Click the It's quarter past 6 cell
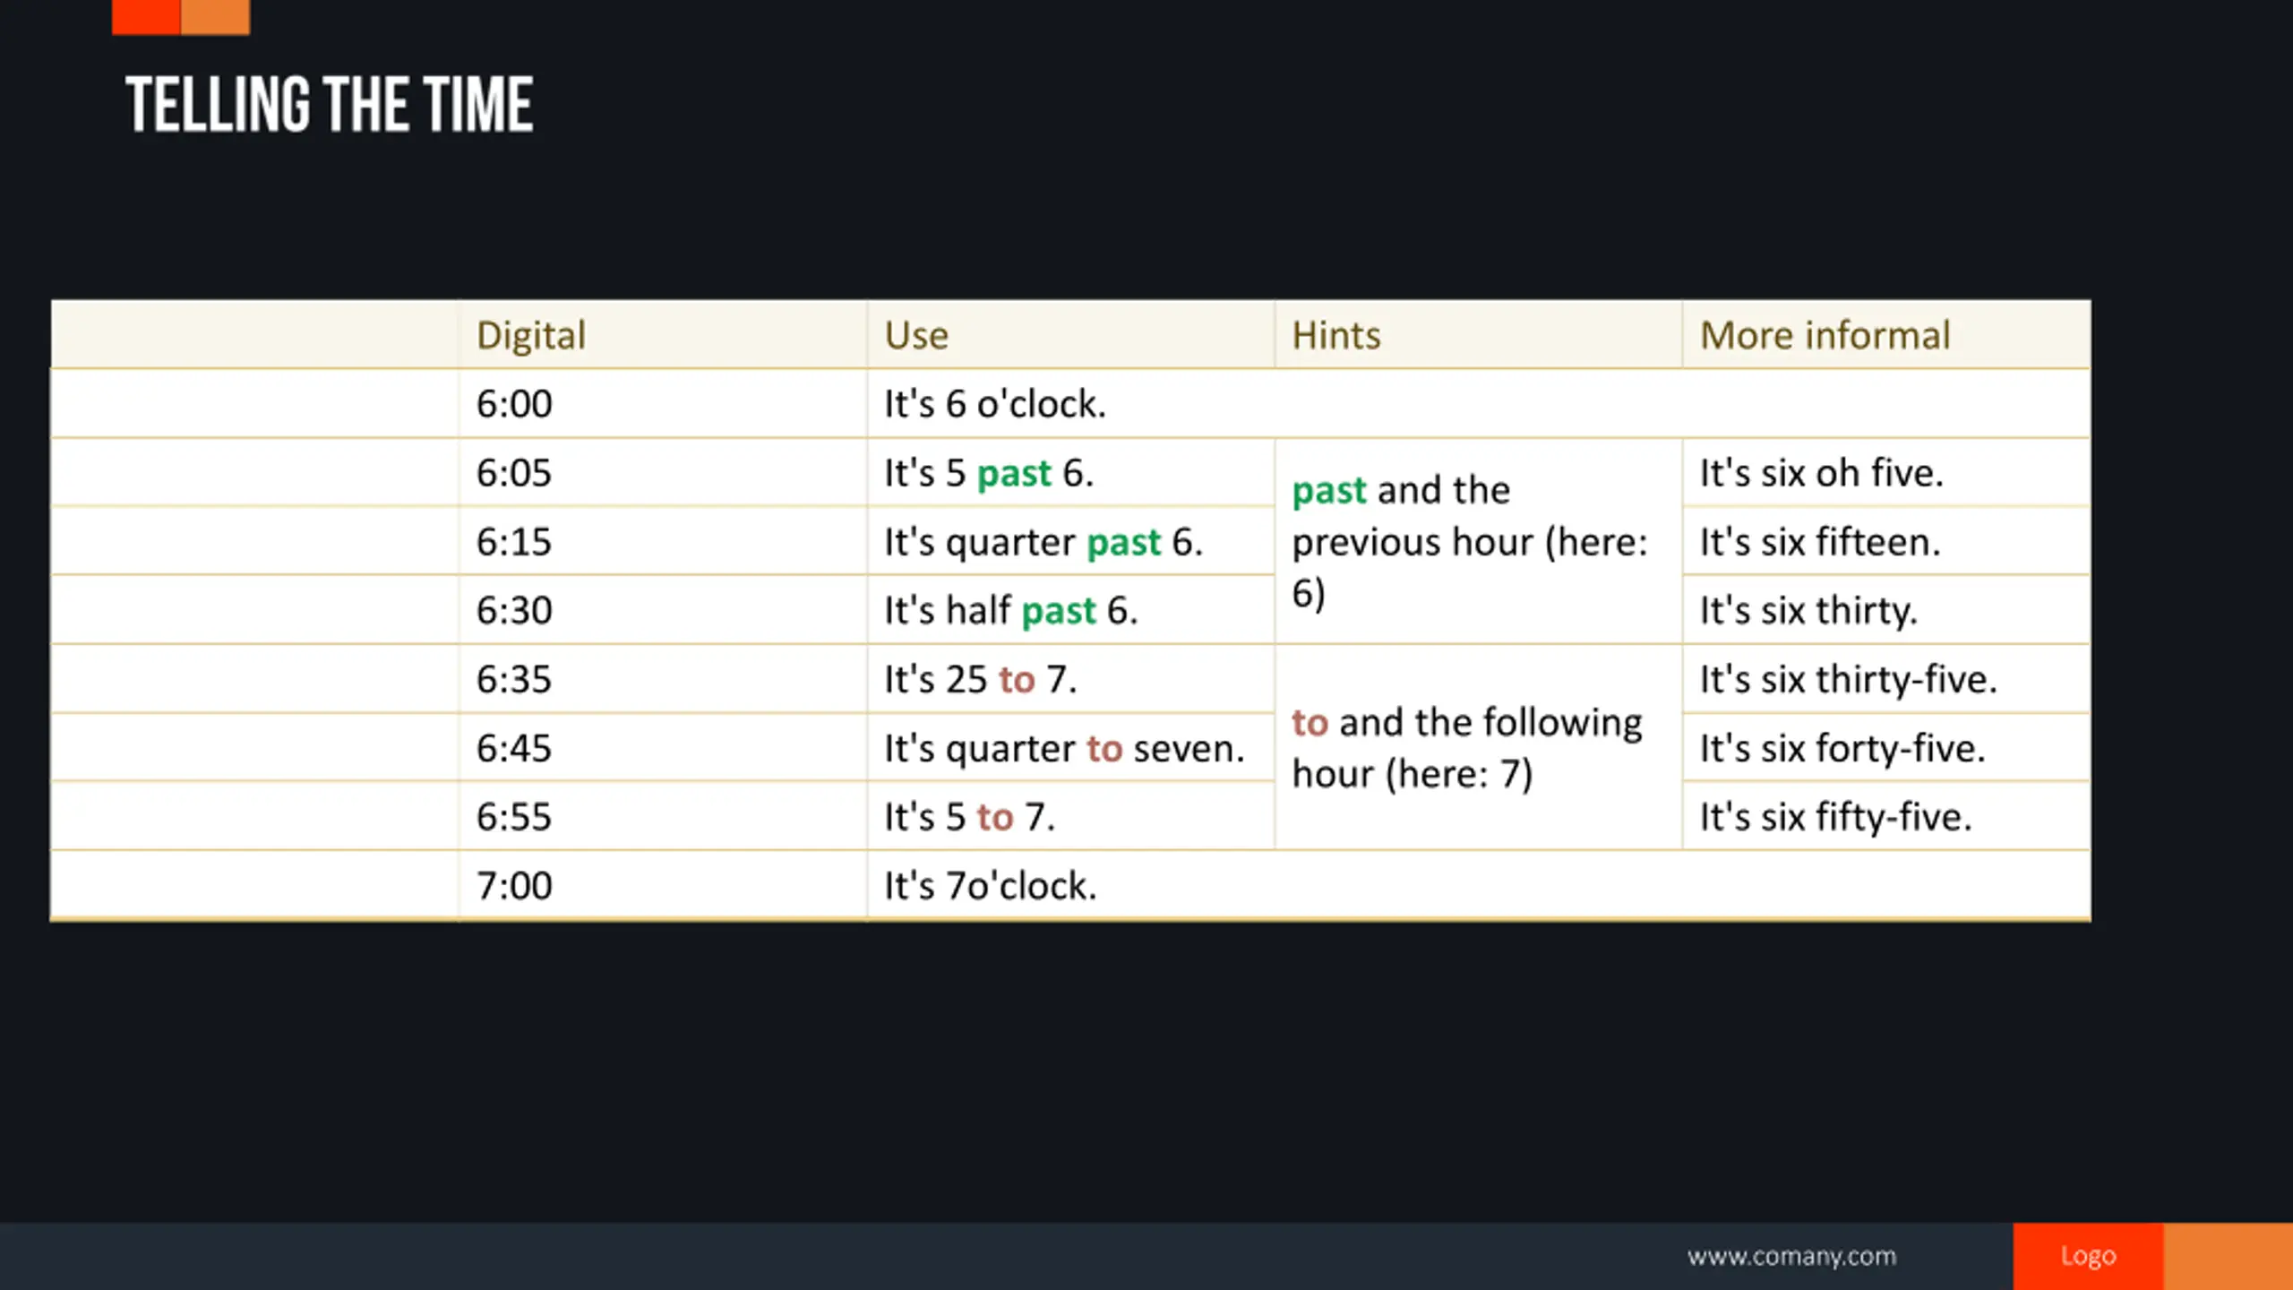 pos(1070,541)
